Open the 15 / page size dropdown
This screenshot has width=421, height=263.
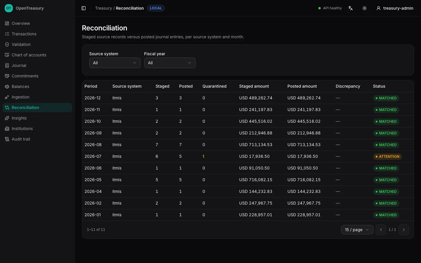pyautogui.click(x=357, y=230)
